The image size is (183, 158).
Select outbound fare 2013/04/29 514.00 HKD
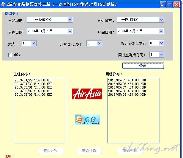(x=33, y=80)
